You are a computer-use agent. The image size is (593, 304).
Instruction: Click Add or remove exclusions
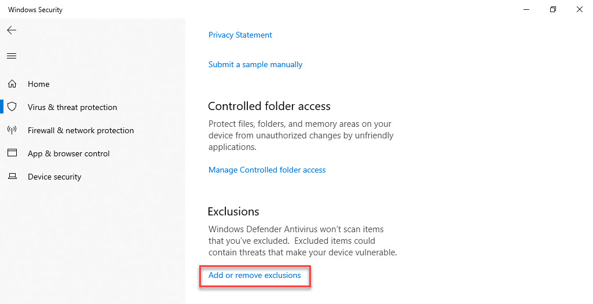255,276
